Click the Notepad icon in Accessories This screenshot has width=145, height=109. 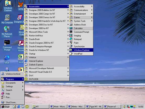[71, 39]
